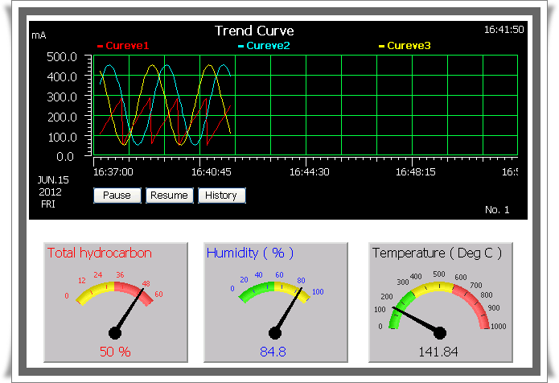Click the Humidity ( % ) gauge title

coord(250,253)
